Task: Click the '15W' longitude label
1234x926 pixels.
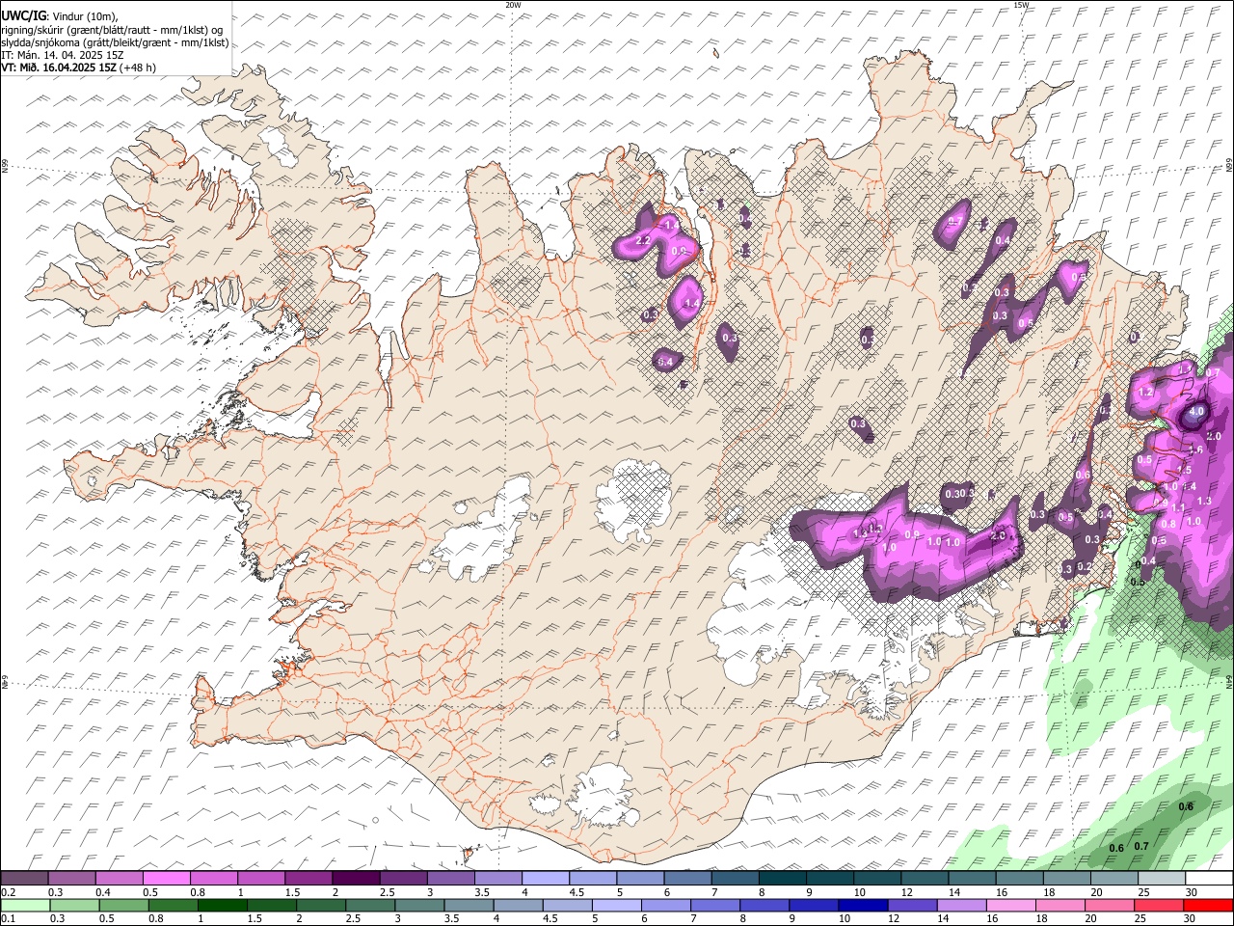Action: [x=1021, y=5]
